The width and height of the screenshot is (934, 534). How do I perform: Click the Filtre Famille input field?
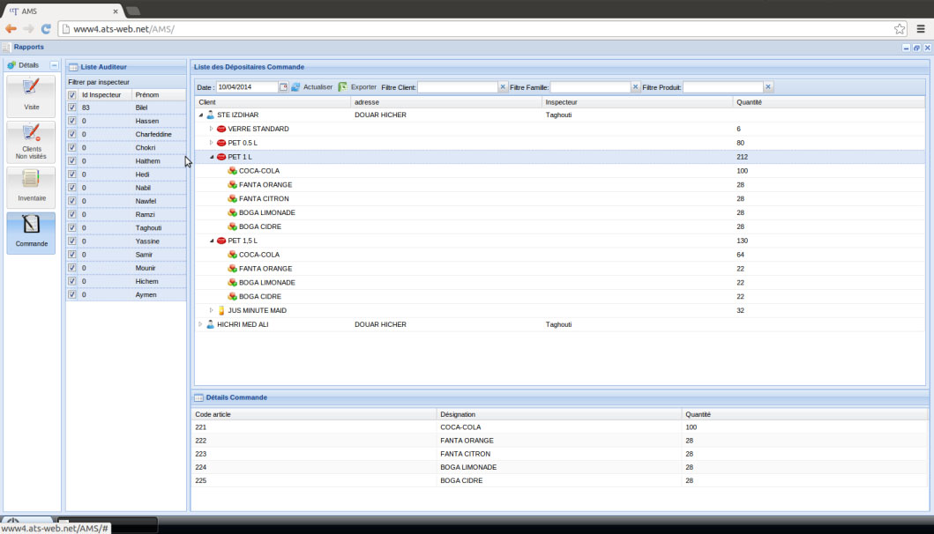click(x=590, y=87)
